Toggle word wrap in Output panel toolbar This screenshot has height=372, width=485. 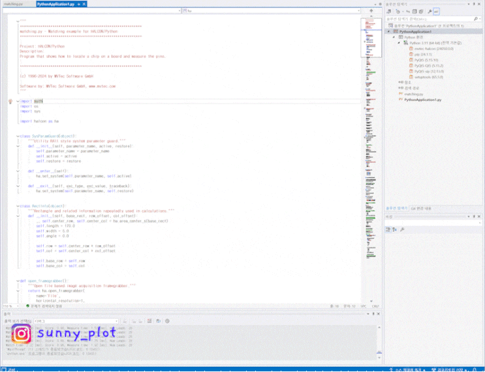click(159, 321)
